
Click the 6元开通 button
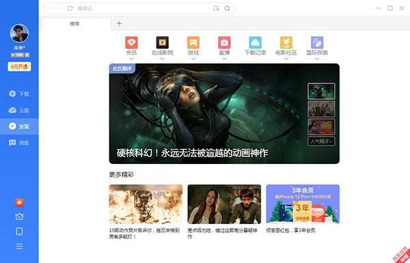click(x=19, y=67)
